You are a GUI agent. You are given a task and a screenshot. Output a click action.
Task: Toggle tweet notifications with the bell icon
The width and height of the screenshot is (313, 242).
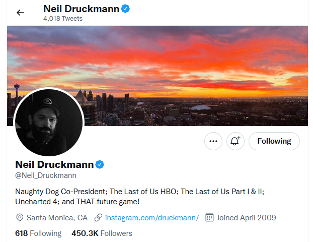coord(235,141)
